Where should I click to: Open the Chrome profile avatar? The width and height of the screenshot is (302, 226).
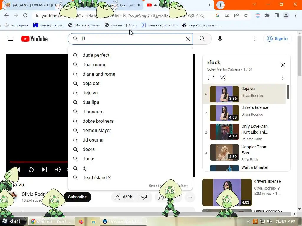click(x=286, y=15)
